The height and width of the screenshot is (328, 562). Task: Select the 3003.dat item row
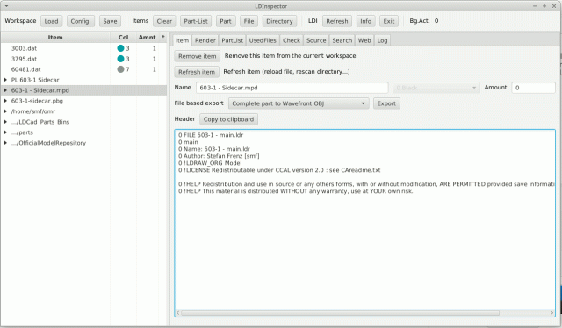pyautogui.click(x=83, y=48)
